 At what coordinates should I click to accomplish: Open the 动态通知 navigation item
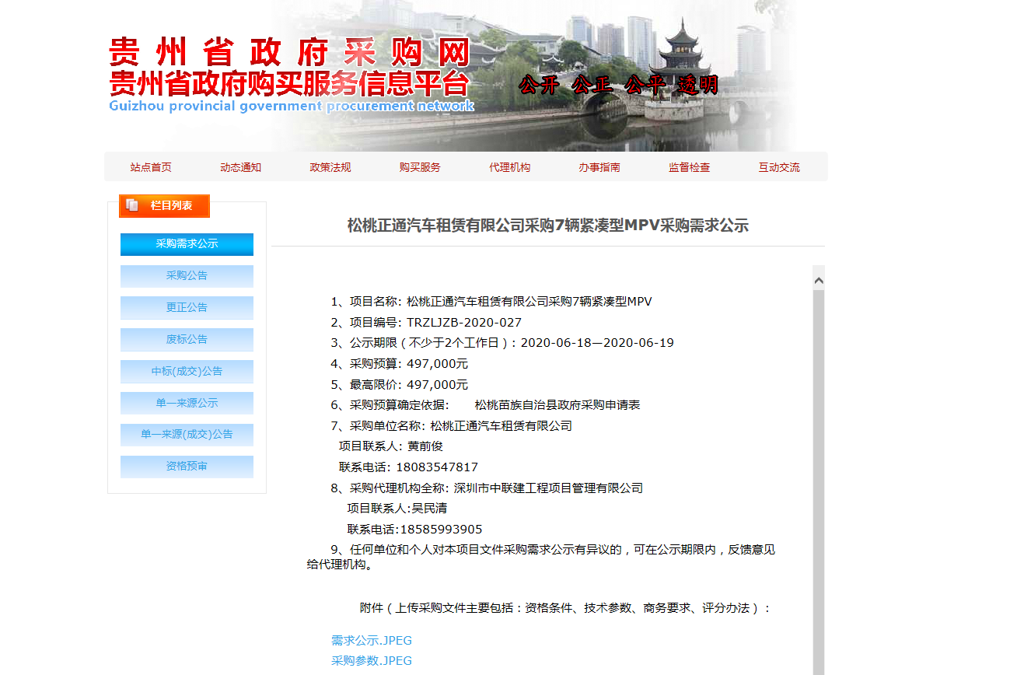tap(241, 167)
